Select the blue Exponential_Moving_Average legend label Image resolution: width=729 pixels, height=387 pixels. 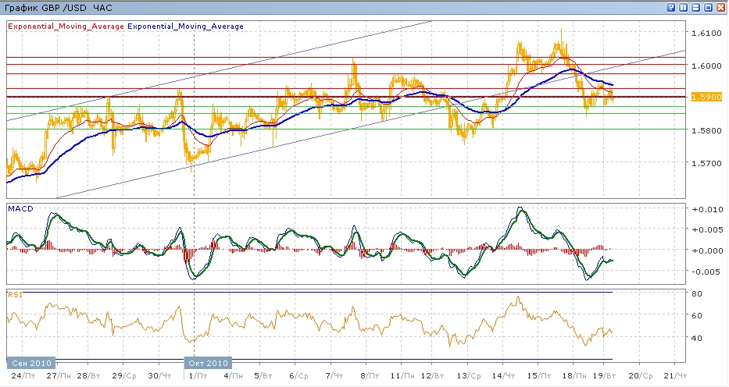tap(185, 27)
